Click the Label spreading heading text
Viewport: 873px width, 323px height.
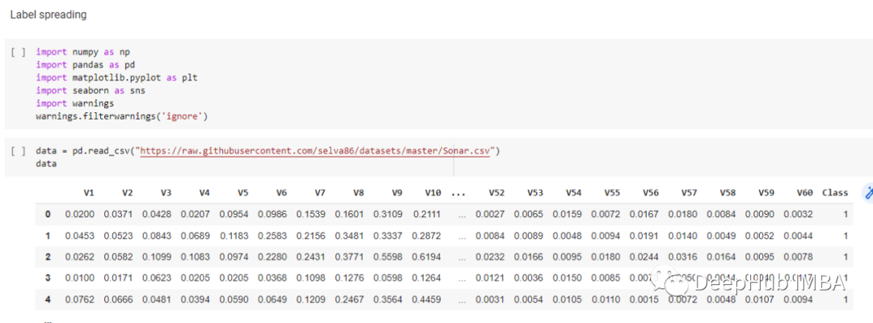(x=48, y=15)
